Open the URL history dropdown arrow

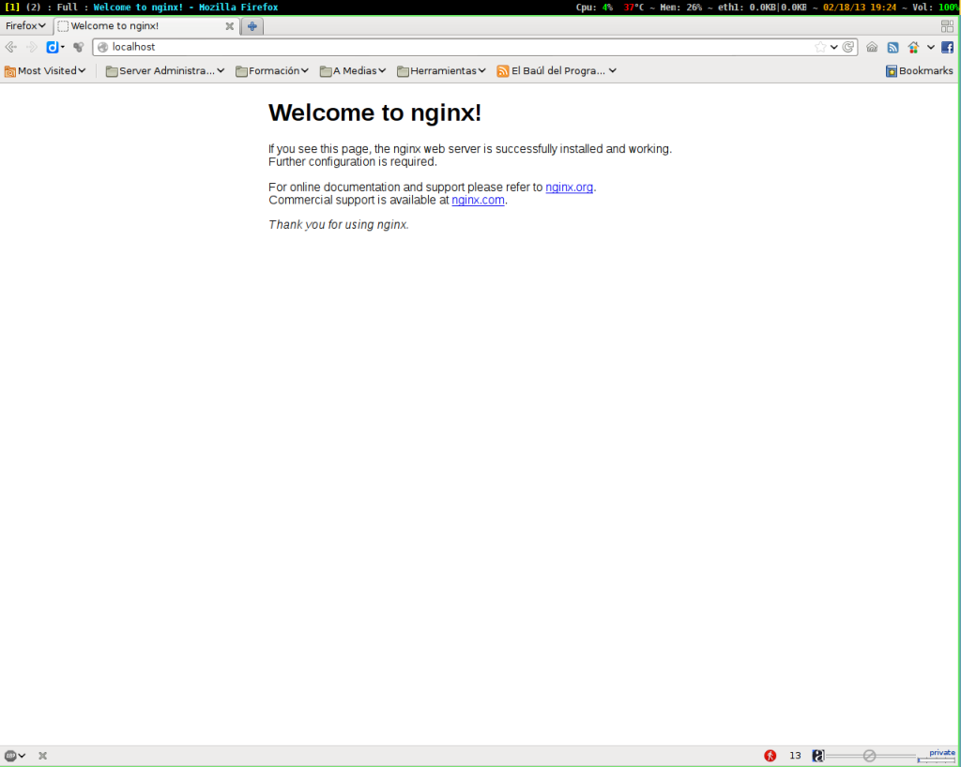pos(834,47)
